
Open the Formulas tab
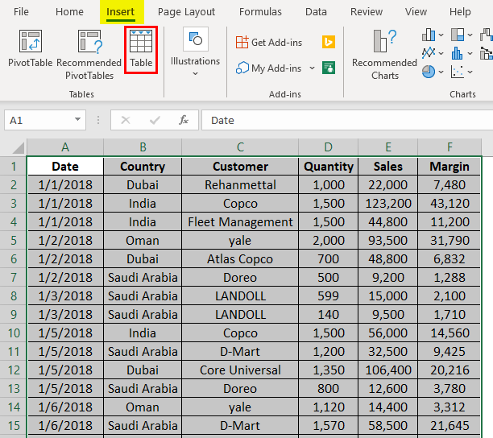coord(260,12)
